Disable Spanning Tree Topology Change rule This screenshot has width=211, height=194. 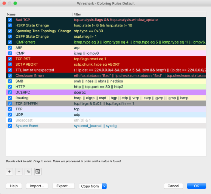tap(10, 31)
